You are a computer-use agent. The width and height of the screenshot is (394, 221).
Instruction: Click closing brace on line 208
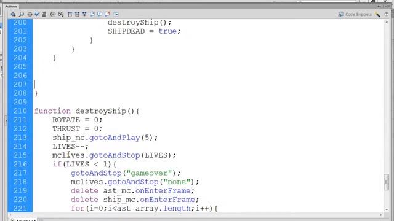click(x=36, y=93)
